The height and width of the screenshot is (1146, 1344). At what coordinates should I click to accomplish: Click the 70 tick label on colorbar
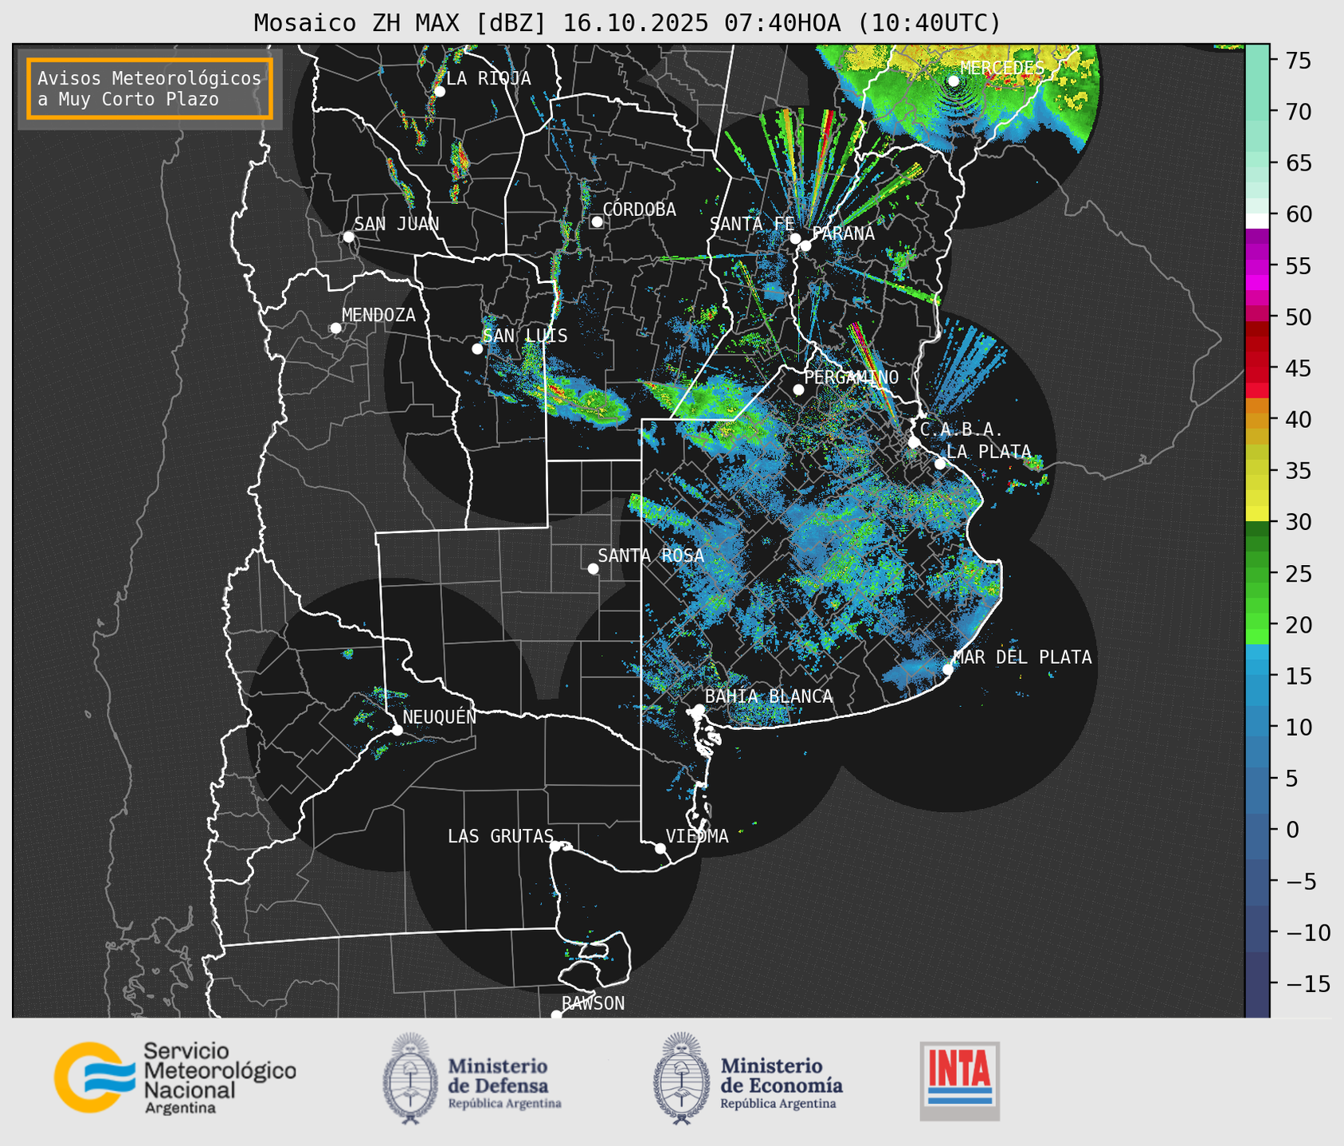(x=1299, y=112)
